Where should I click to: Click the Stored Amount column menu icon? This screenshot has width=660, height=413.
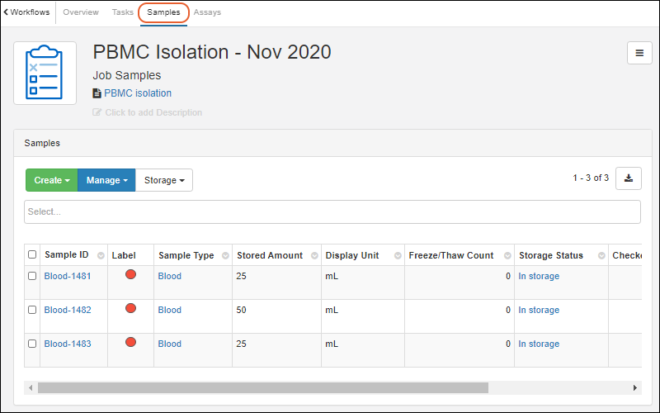tap(314, 256)
